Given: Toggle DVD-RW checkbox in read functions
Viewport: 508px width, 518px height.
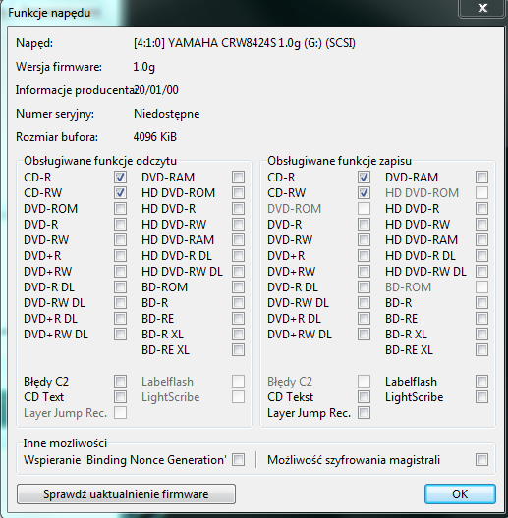Looking at the screenshot, I should click(x=120, y=239).
